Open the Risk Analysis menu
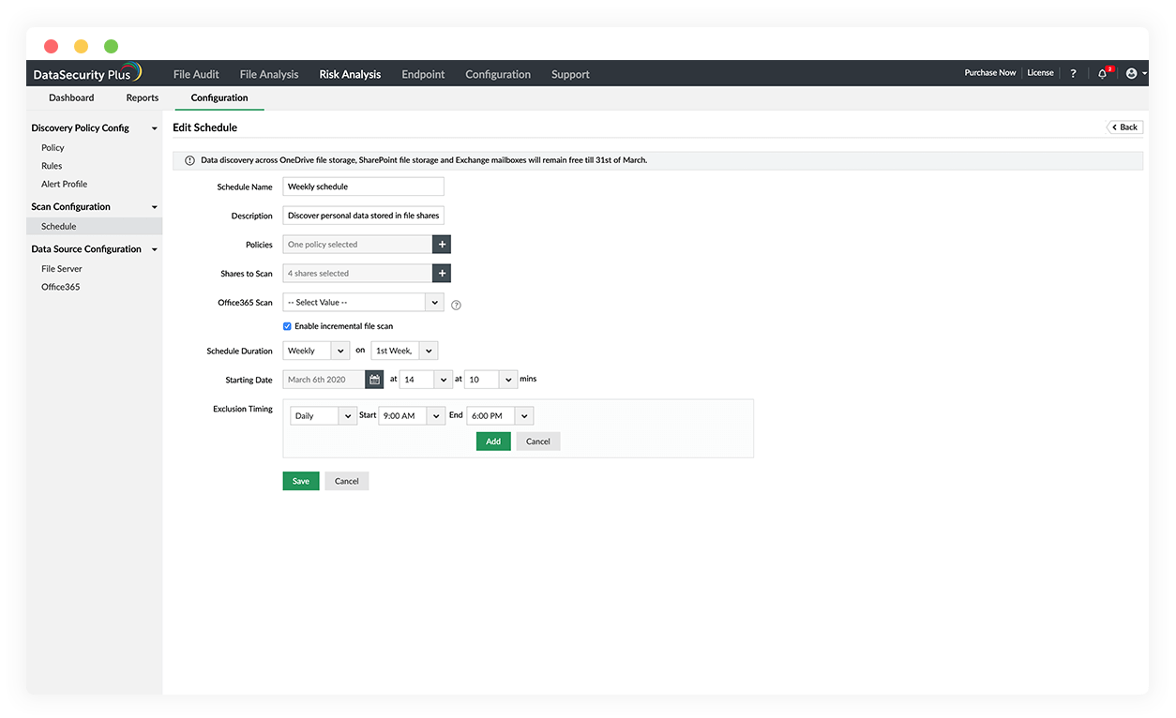This screenshot has height=718, width=1176. (350, 74)
